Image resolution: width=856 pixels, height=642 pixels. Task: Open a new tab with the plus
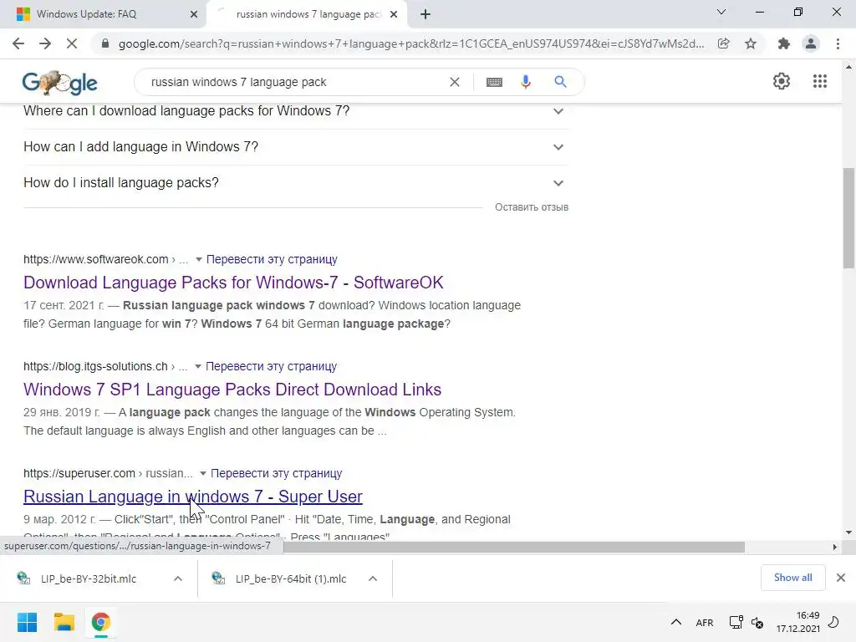(x=425, y=14)
